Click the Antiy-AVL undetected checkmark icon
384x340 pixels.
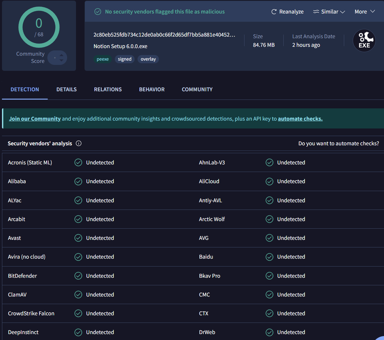[269, 200]
